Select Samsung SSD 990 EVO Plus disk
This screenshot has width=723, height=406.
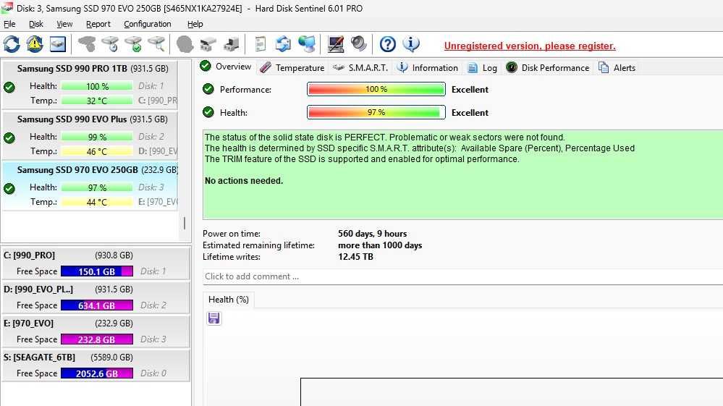(x=90, y=135)
